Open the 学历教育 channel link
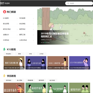The width and height of the screenshot is (93, 93). click(x=22, y=18)
